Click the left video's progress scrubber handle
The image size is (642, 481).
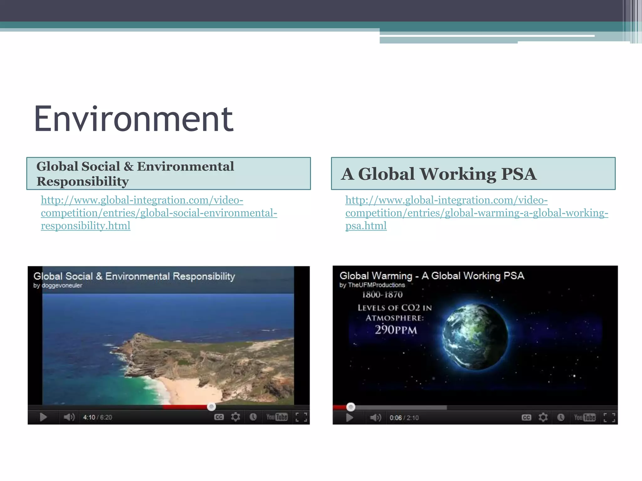pyautogui.click(x=211, y=406)
